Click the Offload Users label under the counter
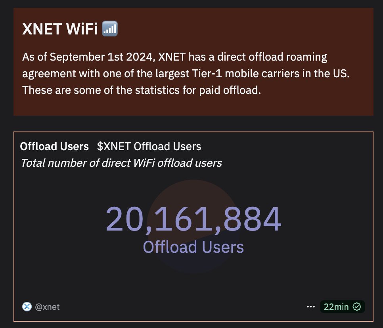This screenshot has width=383, height=328. tap(193, 247)
